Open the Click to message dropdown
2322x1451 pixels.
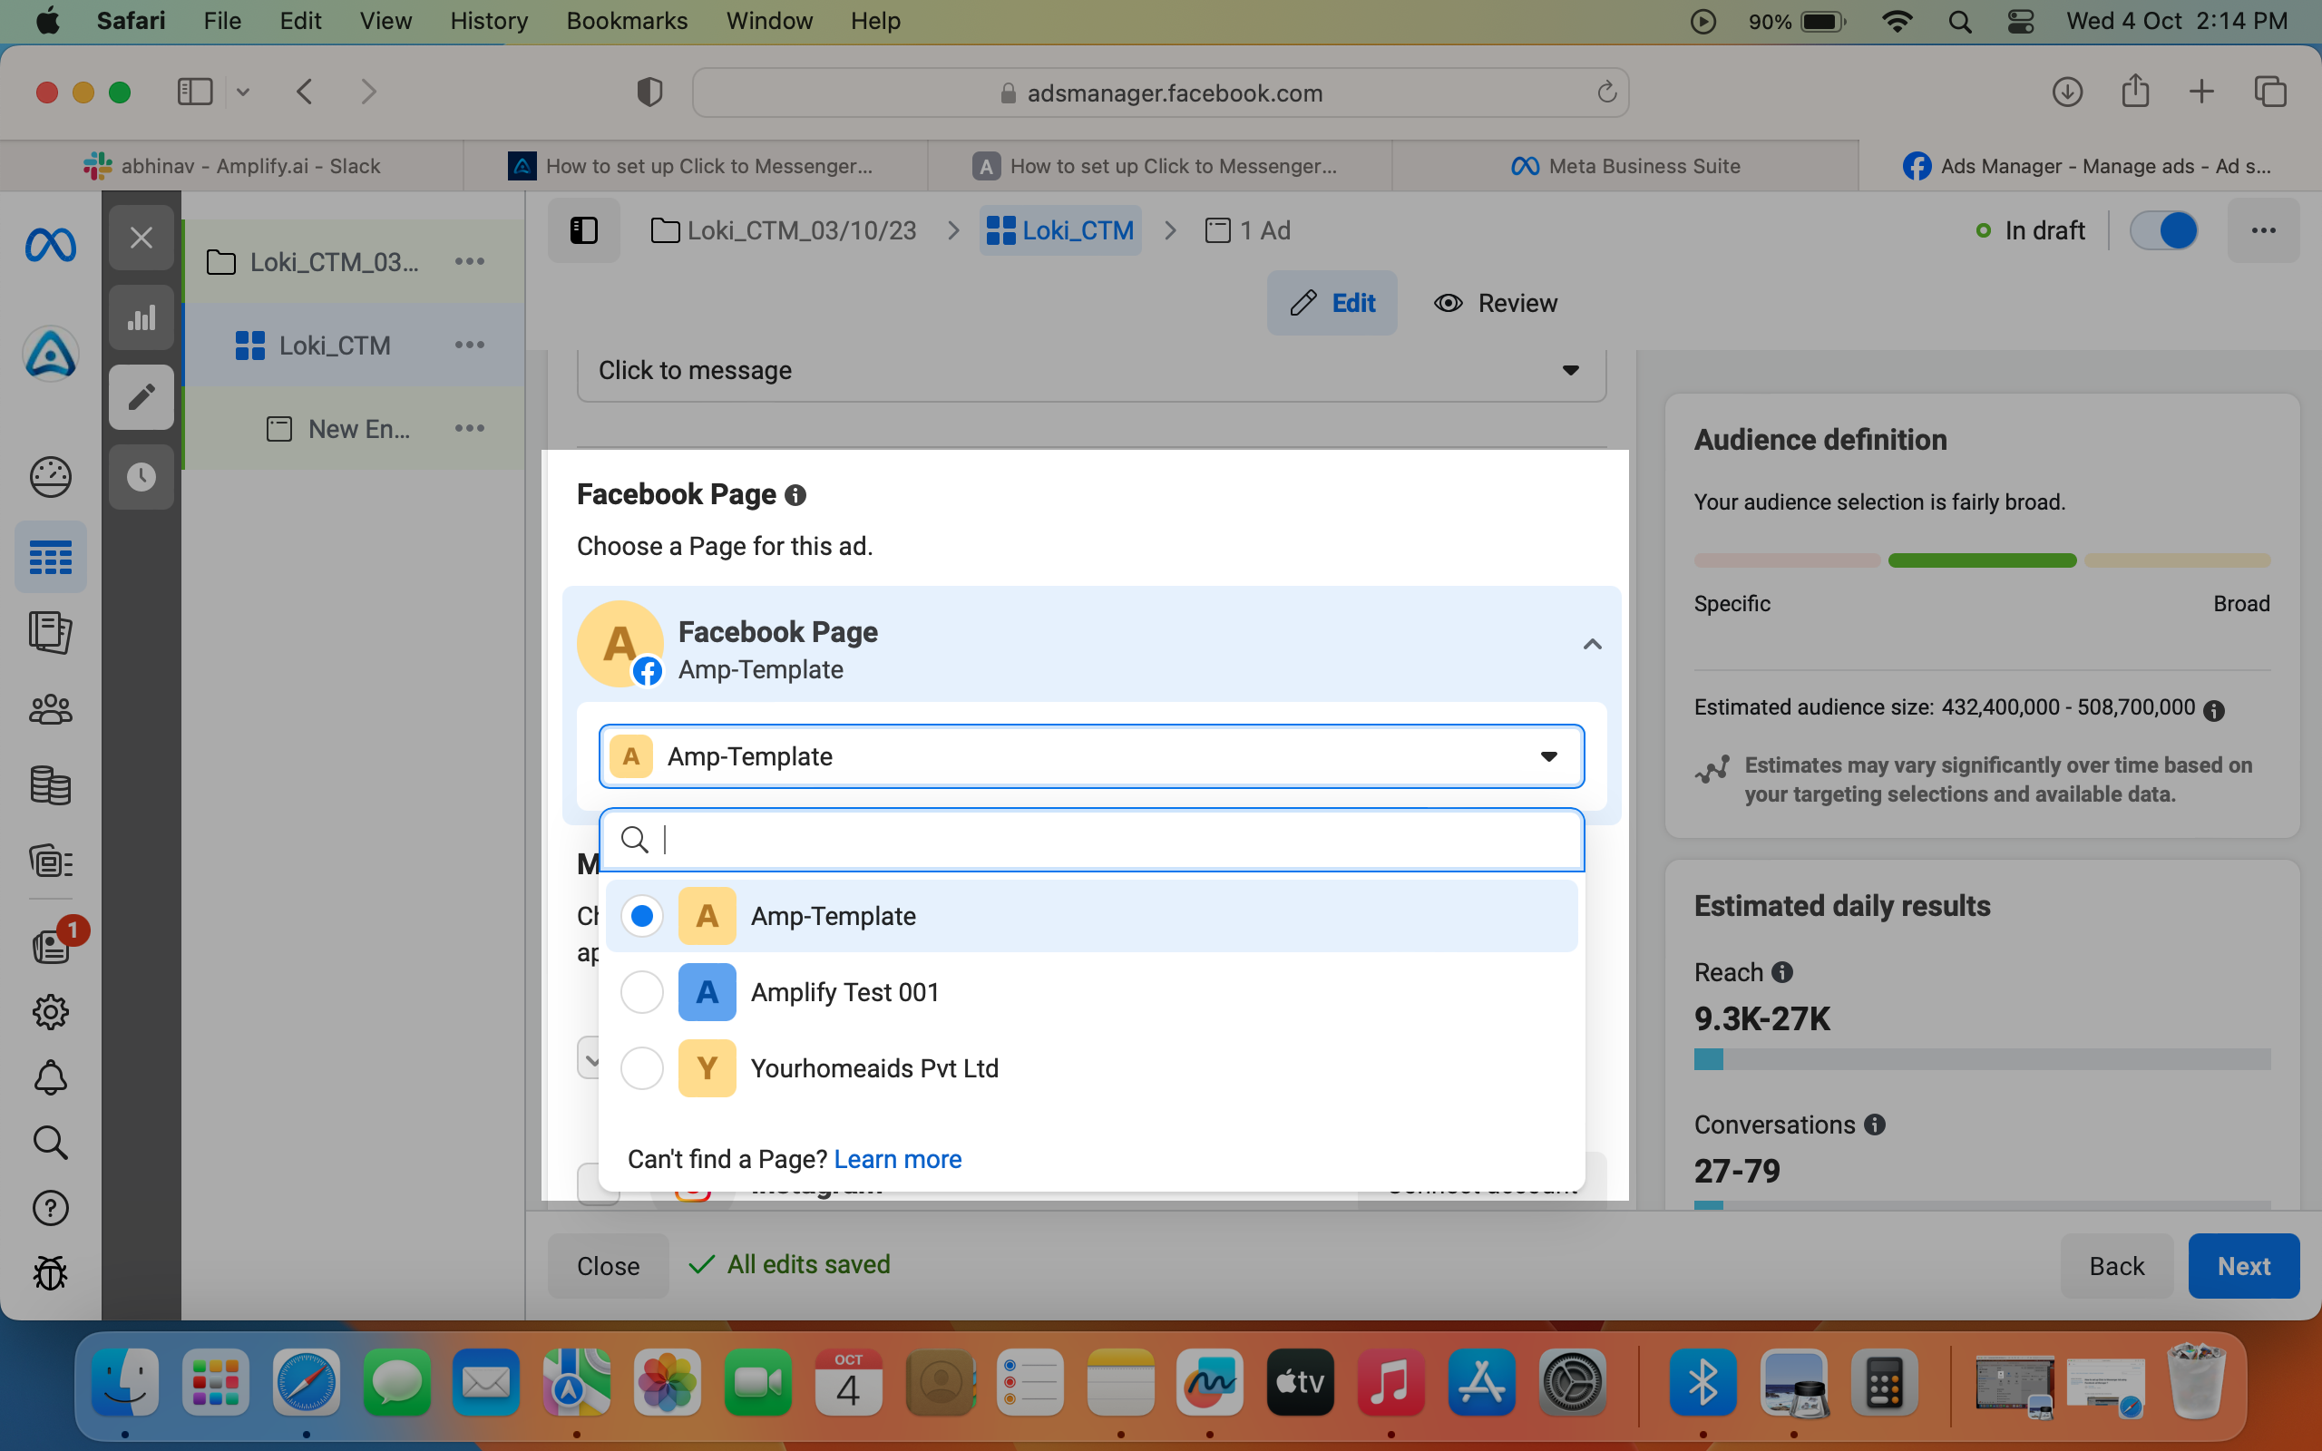tap(1091, 370)
